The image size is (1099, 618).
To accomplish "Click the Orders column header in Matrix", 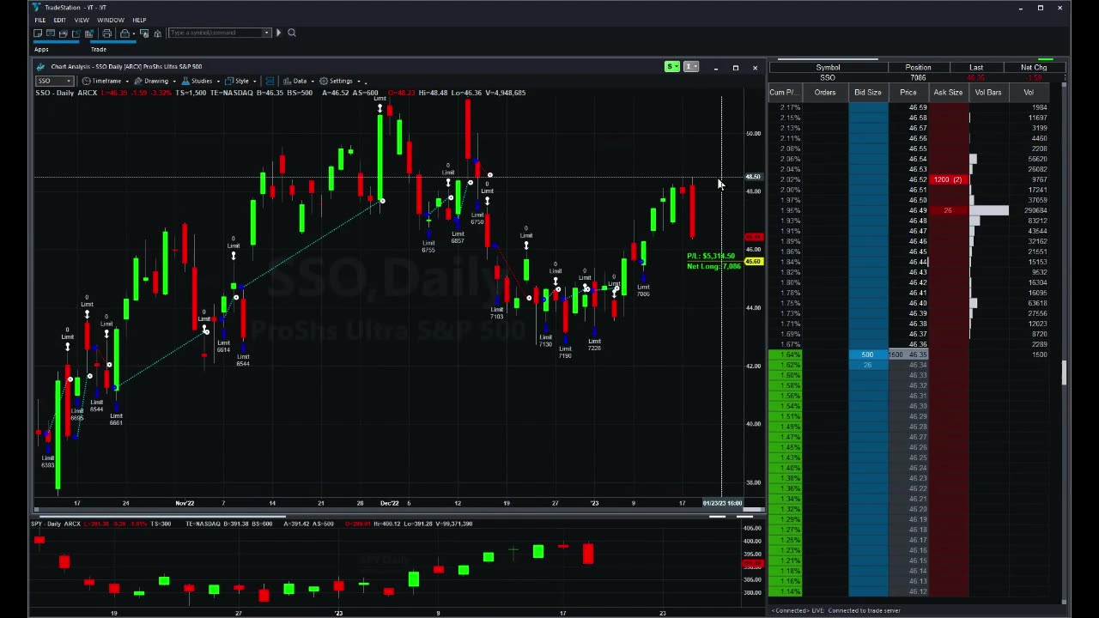I will click(825, 93).
